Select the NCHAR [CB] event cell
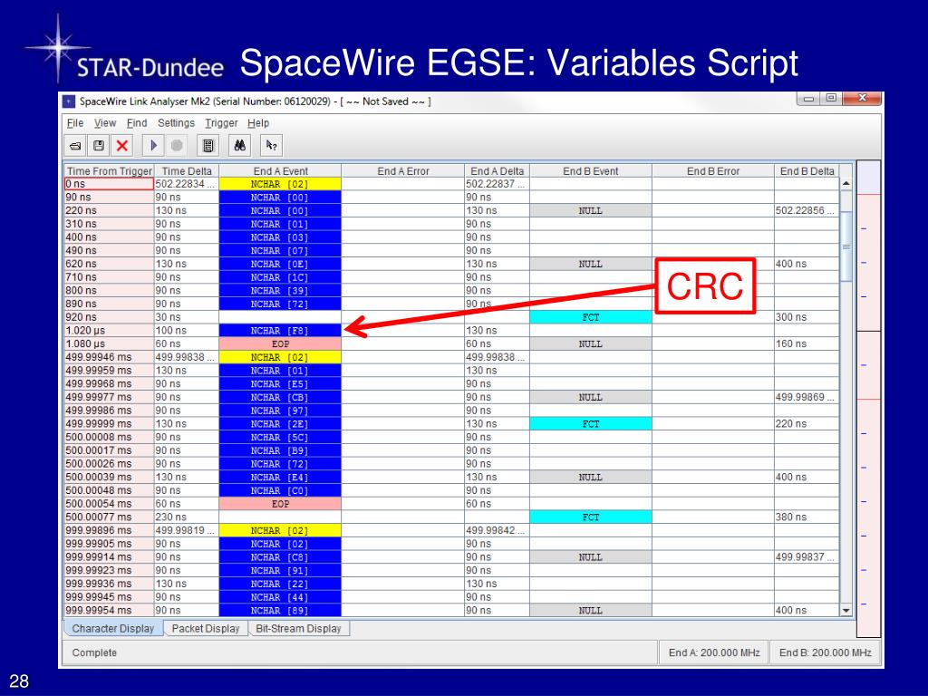The image size is (928, 696). [280, 397]
